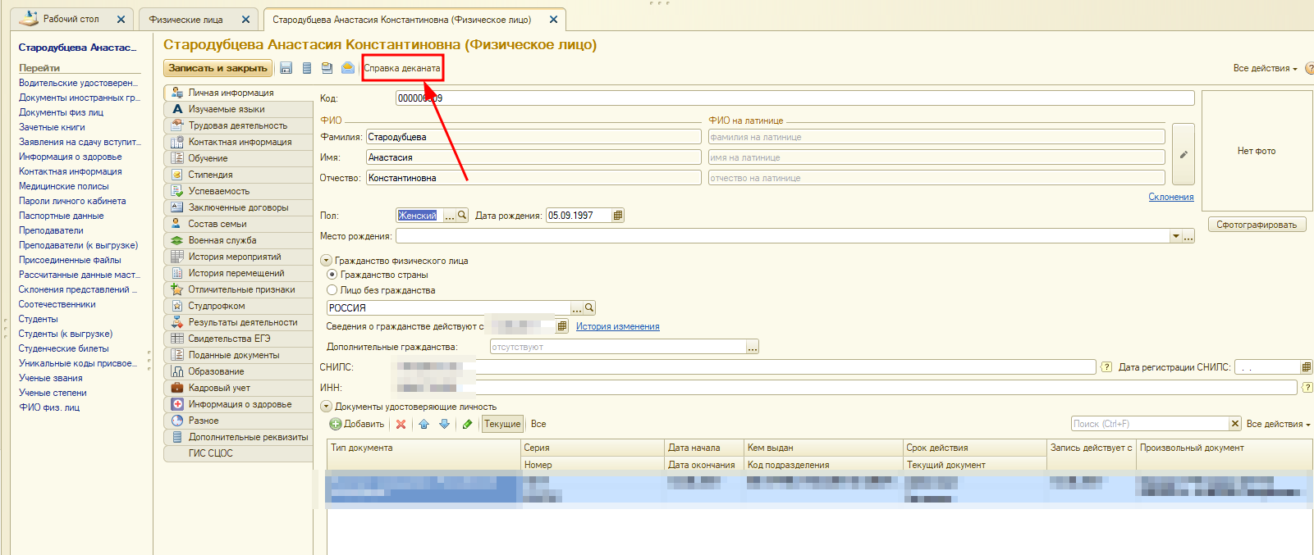1314x555 pixels.
Task: Click the floppy disk save icon
Action: pos(286,68)
